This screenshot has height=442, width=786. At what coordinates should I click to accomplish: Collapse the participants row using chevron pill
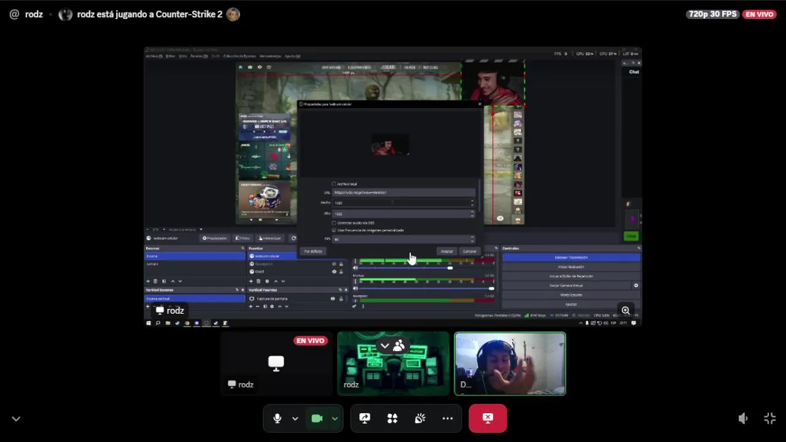[393, 346]
